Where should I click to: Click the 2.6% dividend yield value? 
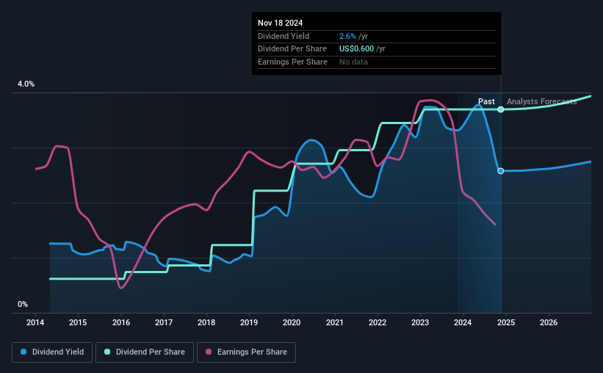pyautogui.click(x=347, y=36)
